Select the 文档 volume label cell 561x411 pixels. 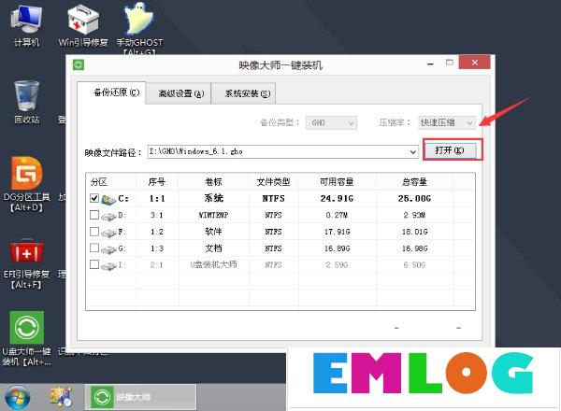point(213,248)
